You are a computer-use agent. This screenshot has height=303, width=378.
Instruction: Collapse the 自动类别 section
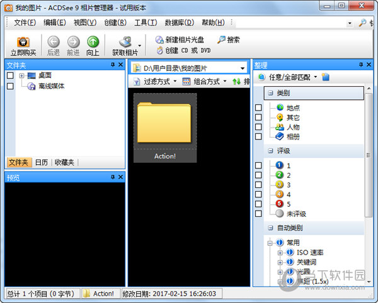click(270, 228)
